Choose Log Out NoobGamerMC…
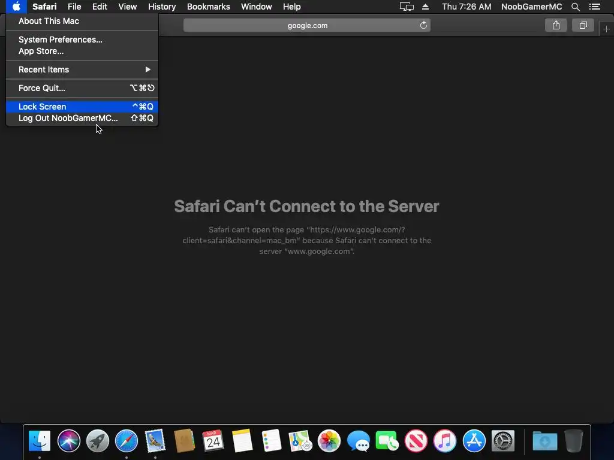The image size is (614, 460). pos(82,118)
